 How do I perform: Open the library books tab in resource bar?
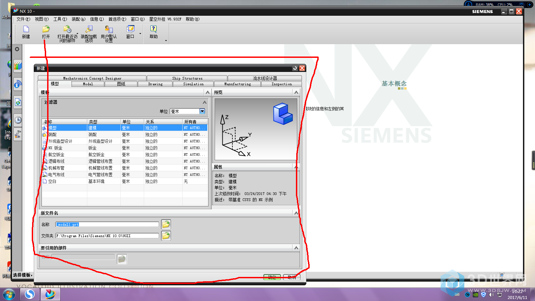pyautogui.click(x=18, y=66)
